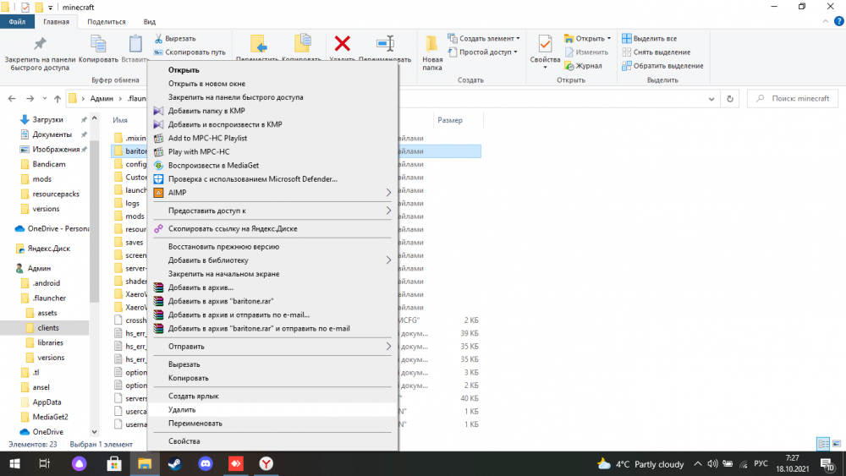
Task: Select 'Яндекс.Диск' in navigation pane
Action: pyautogui.click(x=48, y=249)
